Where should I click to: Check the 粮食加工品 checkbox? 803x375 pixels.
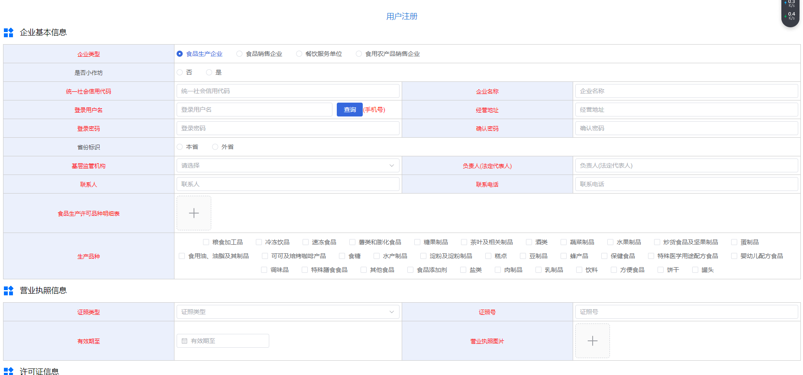pos(206,242)
